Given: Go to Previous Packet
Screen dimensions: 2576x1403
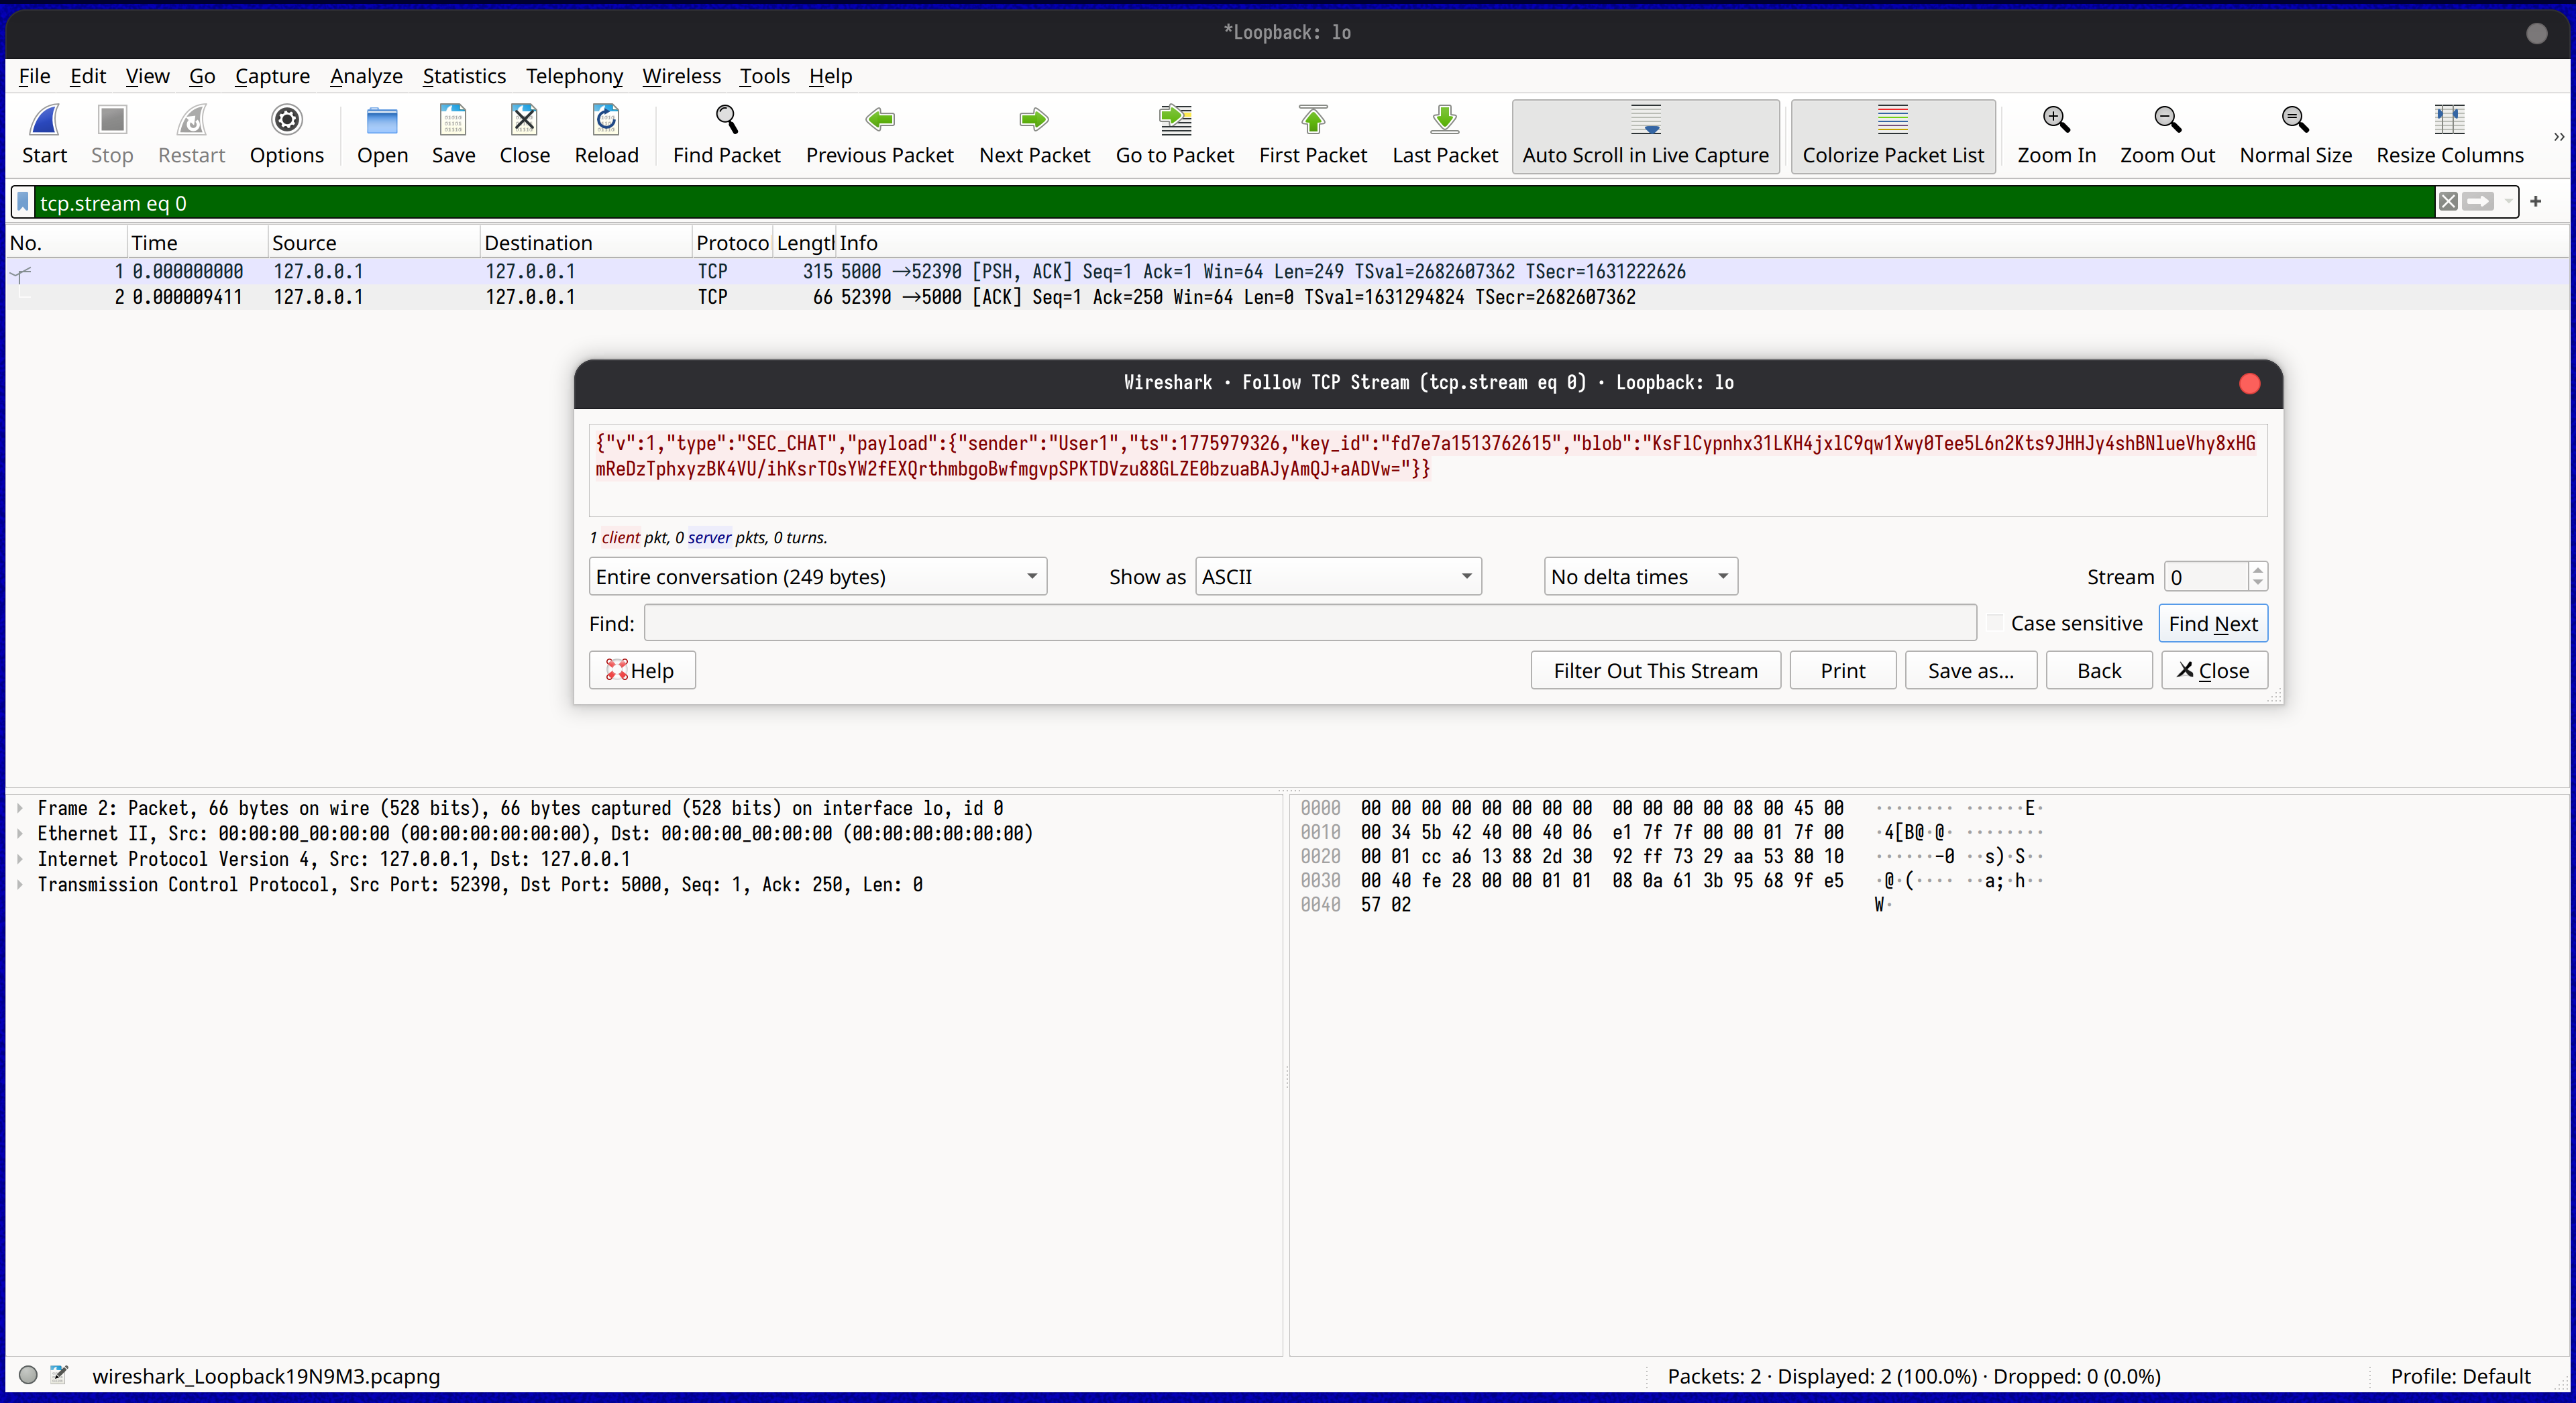Looking at the screenshot, I should pos(879,135).
